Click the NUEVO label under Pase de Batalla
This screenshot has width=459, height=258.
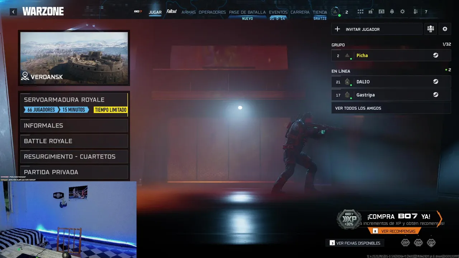[x=247, y=19]
